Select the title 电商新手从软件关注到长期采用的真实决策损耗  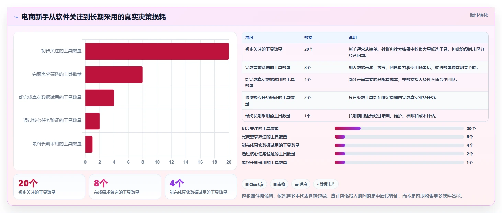93,17
